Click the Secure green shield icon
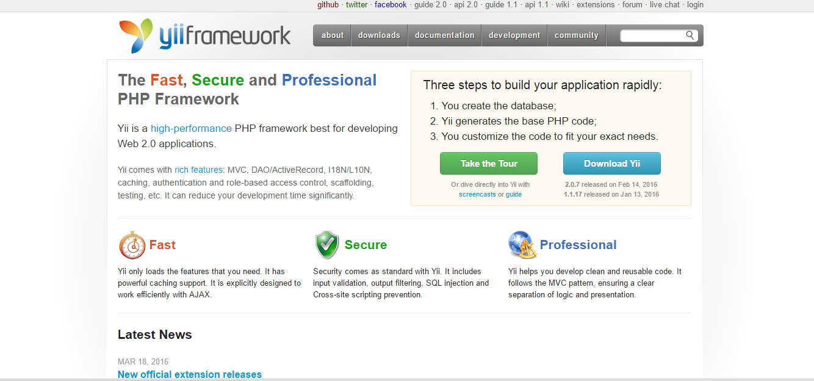 tap(327, 245)
